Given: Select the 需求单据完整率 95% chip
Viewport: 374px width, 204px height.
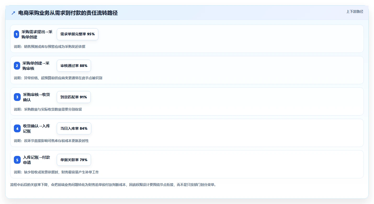Looking at the screenshot, I should (77, 34).
